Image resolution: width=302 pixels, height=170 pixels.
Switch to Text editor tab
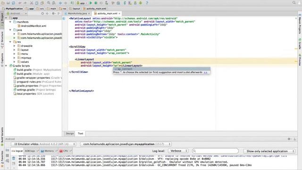point(81,133)
